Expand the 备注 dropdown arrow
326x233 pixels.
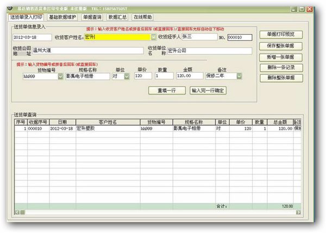(x=239, y=76)
